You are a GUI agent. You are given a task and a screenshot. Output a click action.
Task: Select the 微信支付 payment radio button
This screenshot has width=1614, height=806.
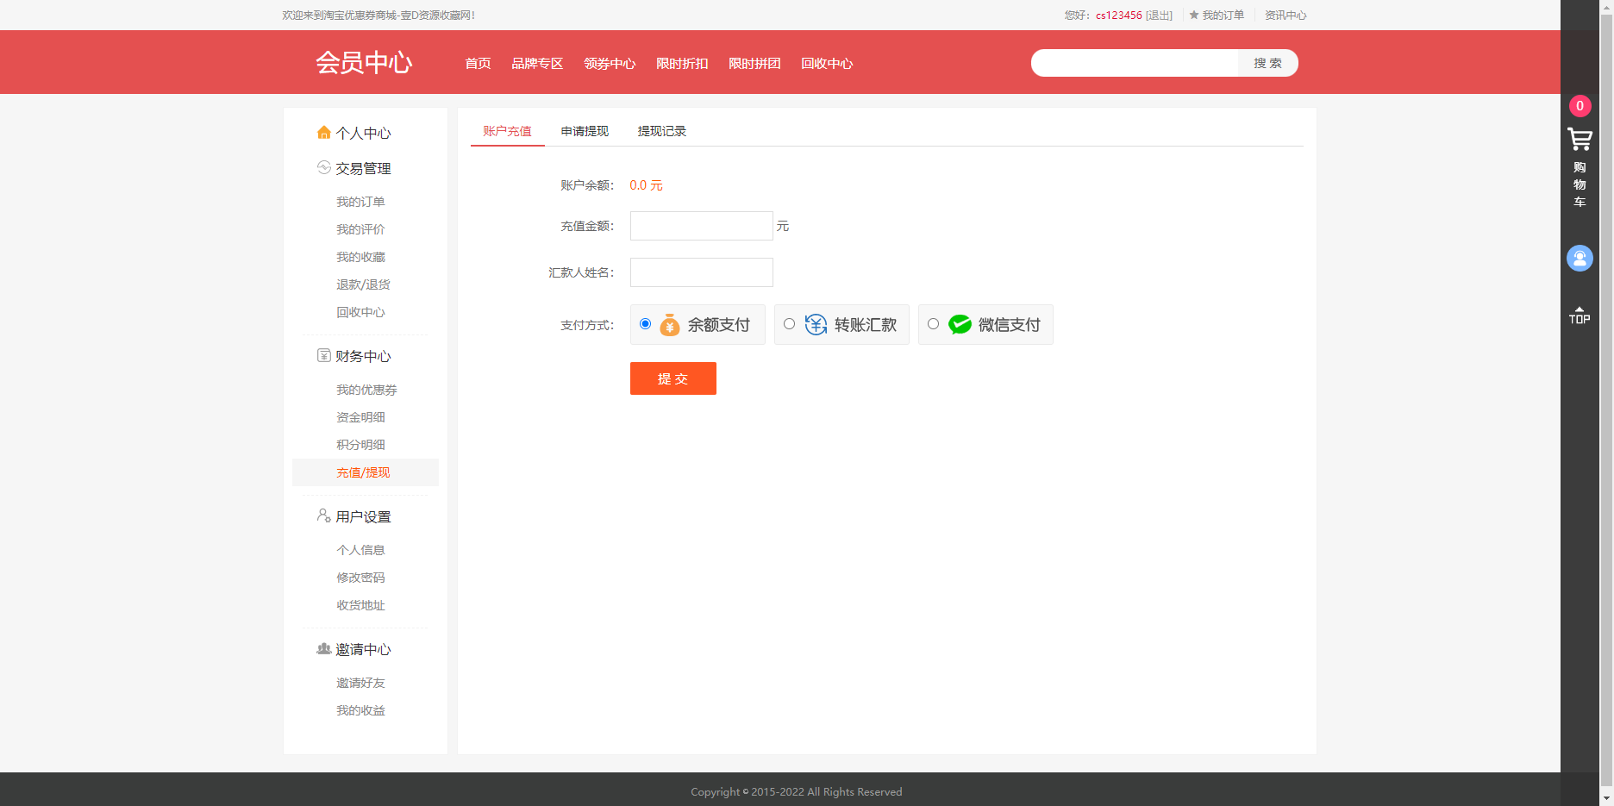[932, 323]
